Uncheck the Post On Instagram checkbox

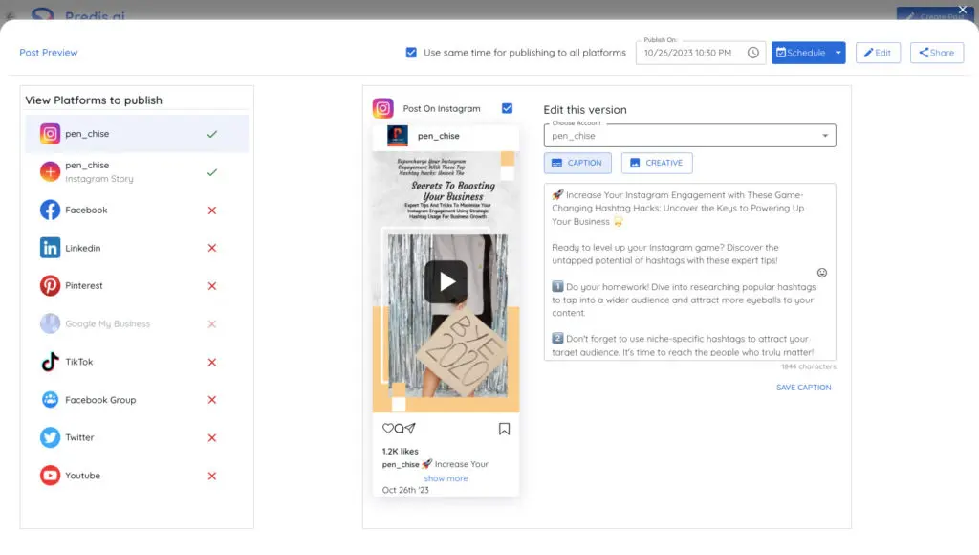(507, 108)
